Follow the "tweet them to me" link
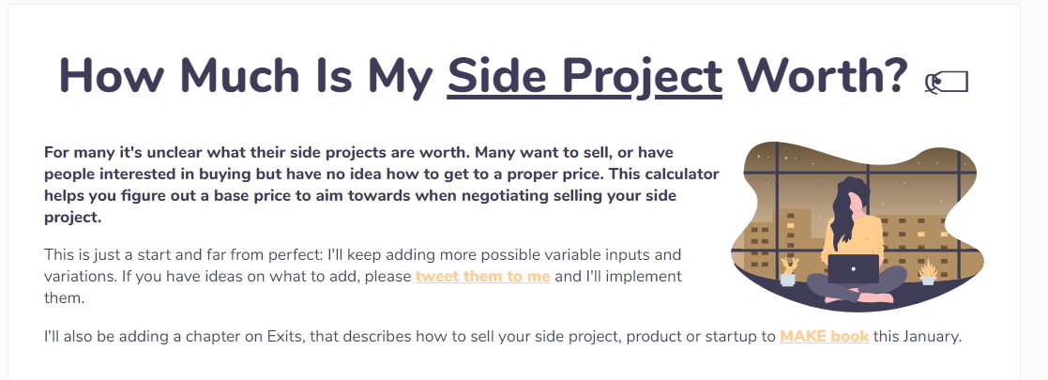The image size is (1048, 380). [x=482, y=277]
